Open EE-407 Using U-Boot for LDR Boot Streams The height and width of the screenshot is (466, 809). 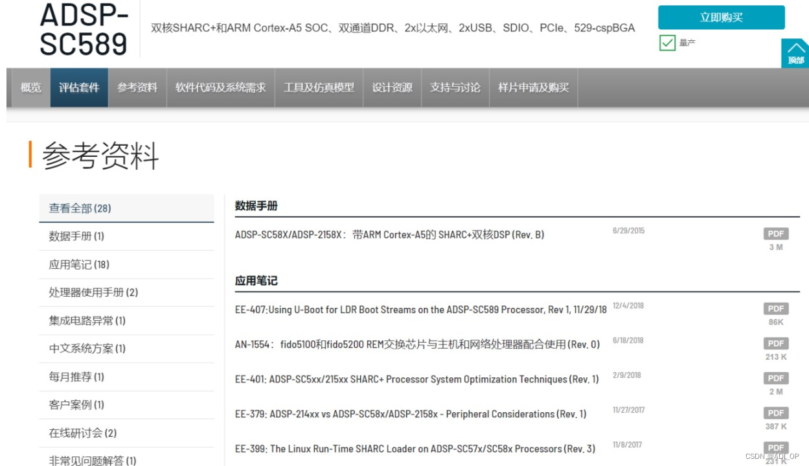click(421, 310)
